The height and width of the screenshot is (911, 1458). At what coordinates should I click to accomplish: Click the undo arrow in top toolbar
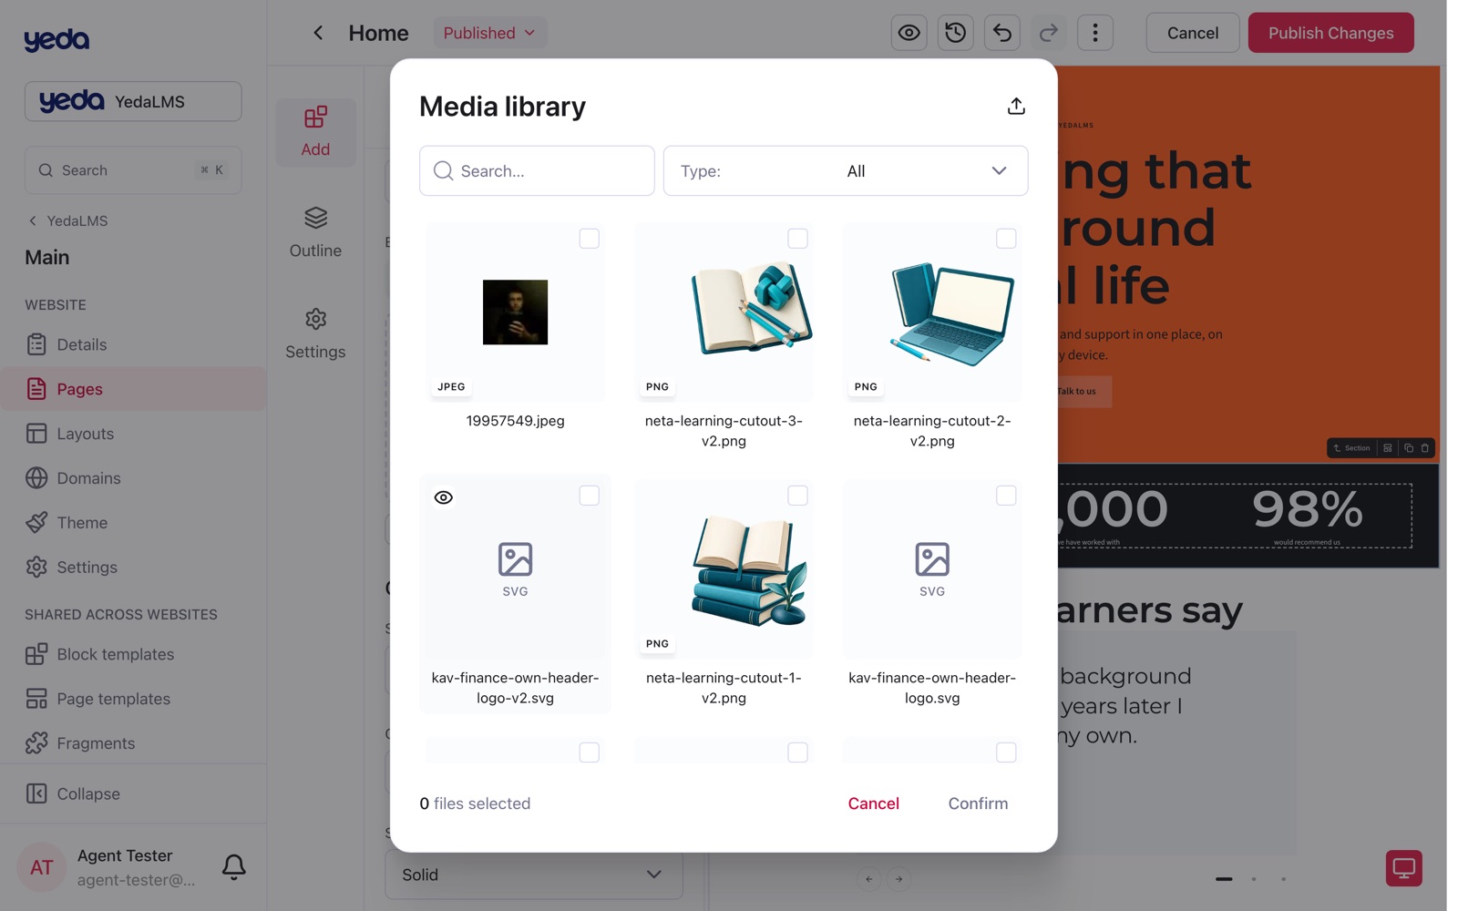pyautogui.click(x=1001, y=33)
